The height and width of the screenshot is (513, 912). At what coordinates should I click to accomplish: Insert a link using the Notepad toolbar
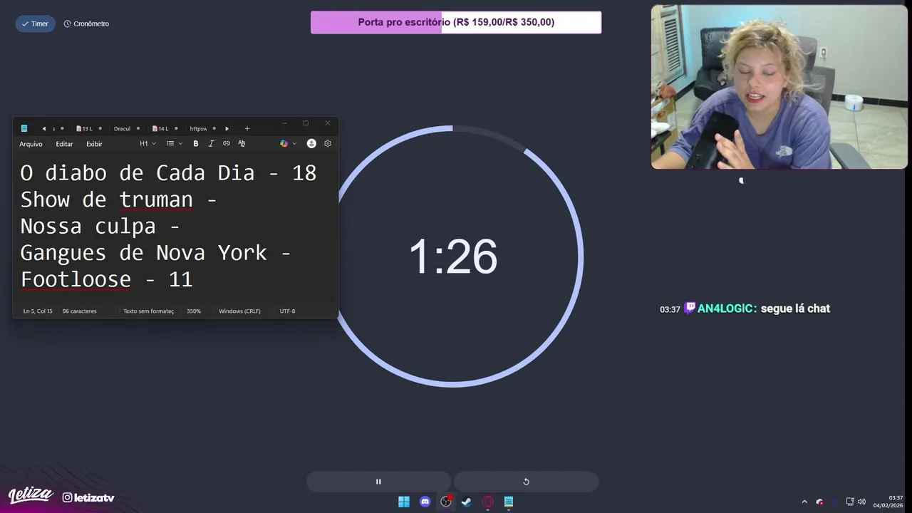(227, 143)
